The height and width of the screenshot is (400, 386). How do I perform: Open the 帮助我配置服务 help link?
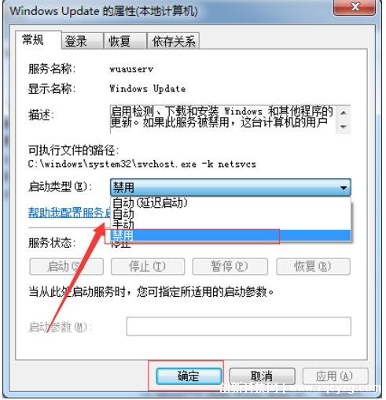tap(69, 213)
